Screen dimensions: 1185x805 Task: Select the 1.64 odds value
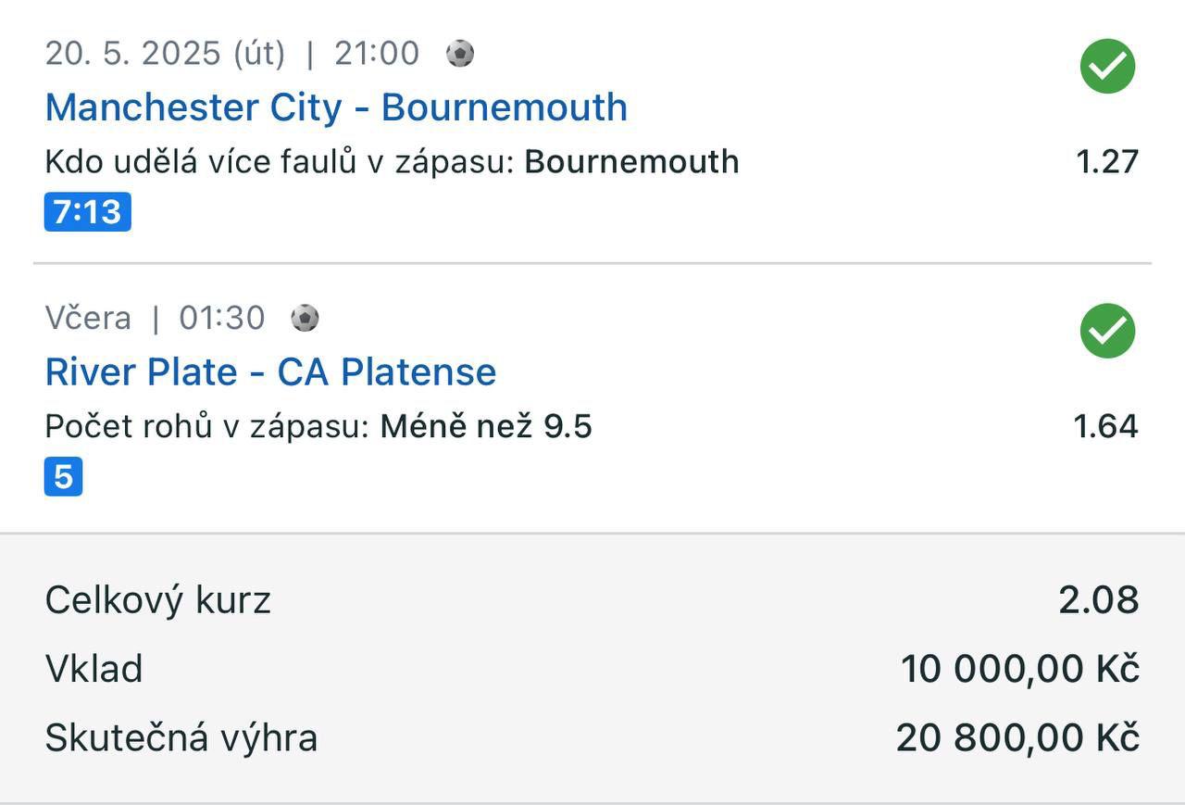pyautogui.click(x=1105, y=426)
